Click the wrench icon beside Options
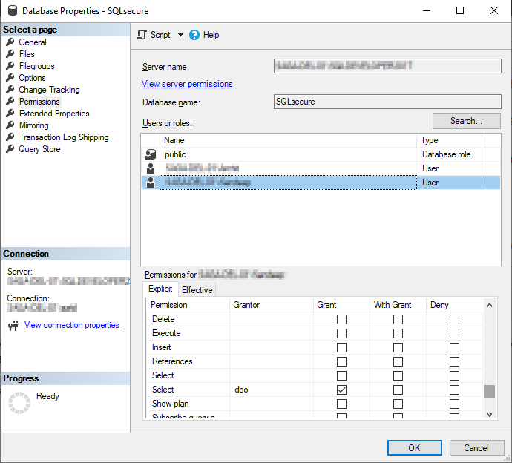 [x=10, y=77]
